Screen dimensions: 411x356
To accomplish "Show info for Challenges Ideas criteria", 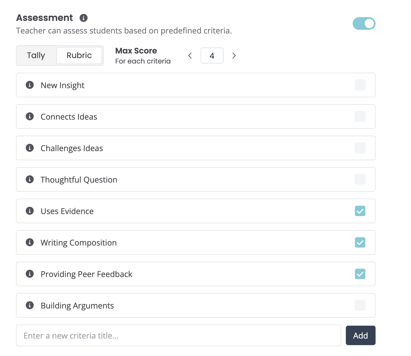I will (x=30, y=148).
